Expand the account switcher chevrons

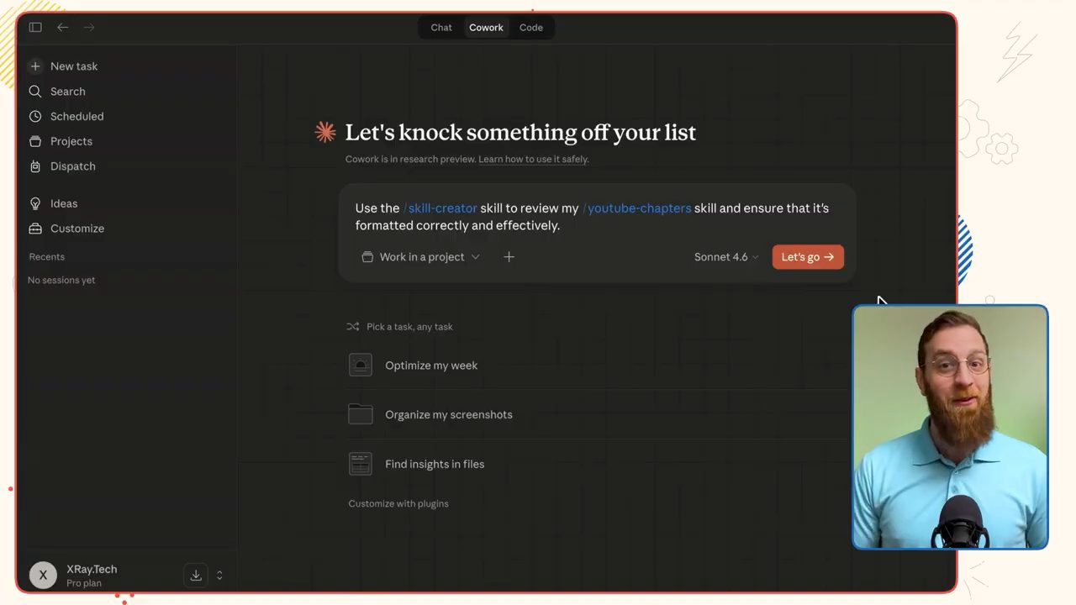[x=219, y=576]
